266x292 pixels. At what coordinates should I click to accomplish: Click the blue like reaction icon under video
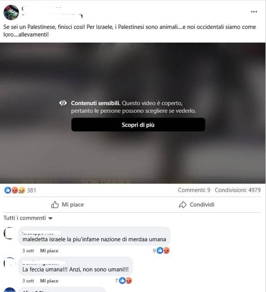8,190
